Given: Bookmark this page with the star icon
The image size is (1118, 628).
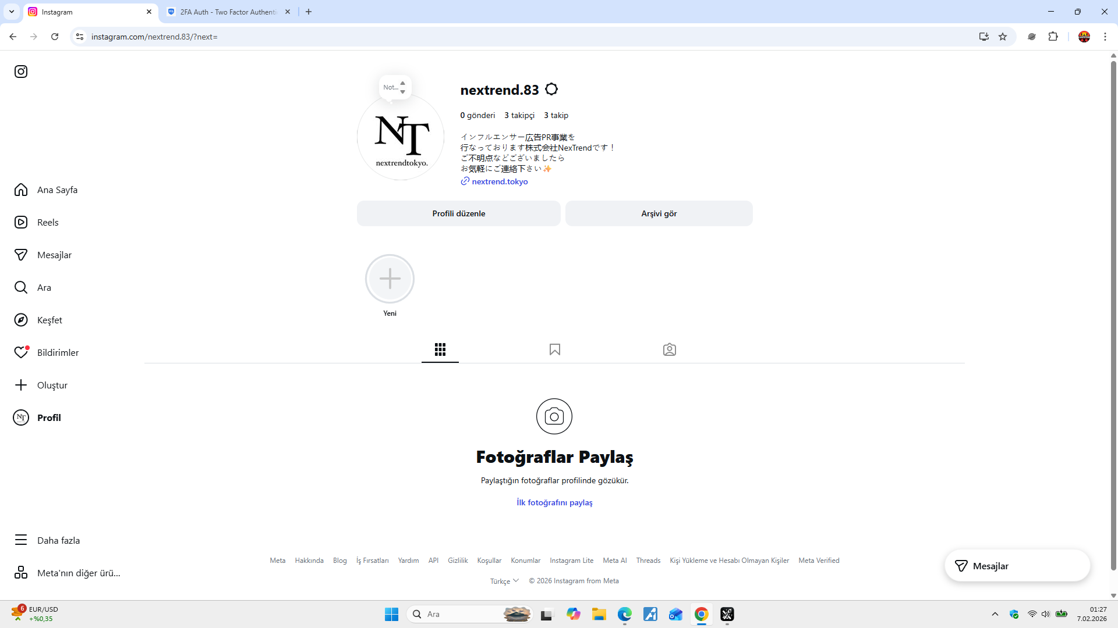Looking at the screenshot, I should tap(1003, 37).
